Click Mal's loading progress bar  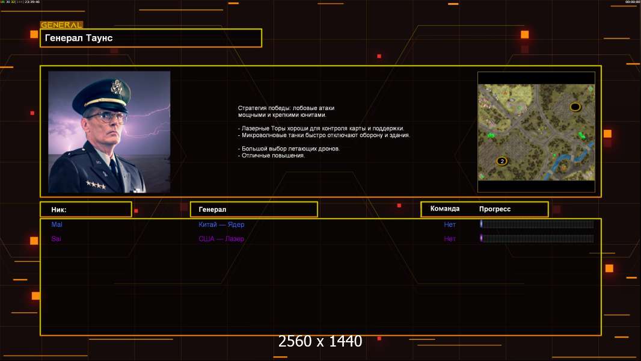536,224
